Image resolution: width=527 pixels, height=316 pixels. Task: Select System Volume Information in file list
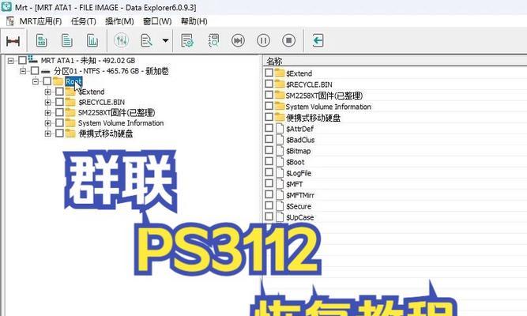coord(329,107)
